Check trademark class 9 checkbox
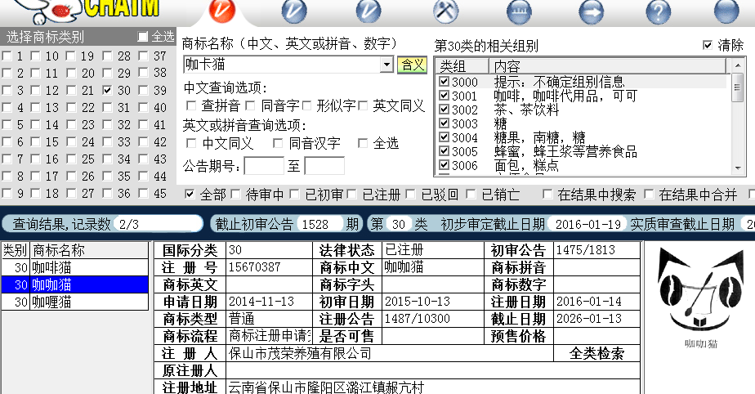The width and height of the screenshot is (755, 394). click(7, 193)
